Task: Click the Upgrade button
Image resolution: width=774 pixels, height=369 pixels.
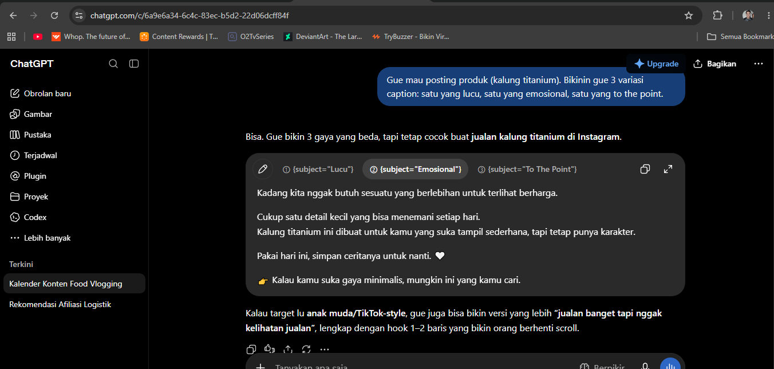Action: (x=656, y=64)
